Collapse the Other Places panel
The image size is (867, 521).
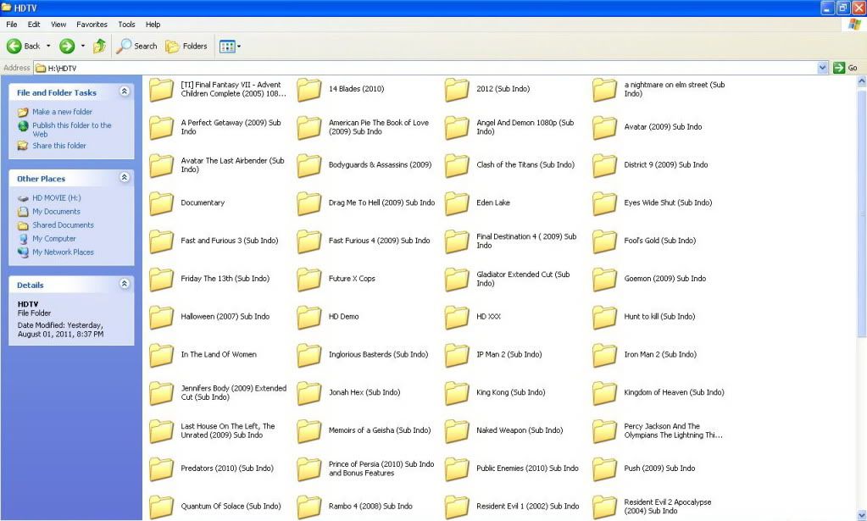pyautogui.click(x=125, y=177)
